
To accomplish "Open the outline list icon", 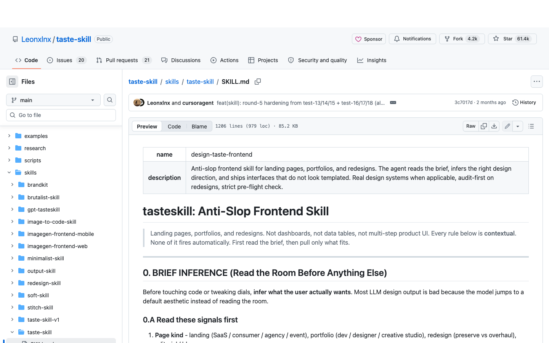I will point(531,126).
